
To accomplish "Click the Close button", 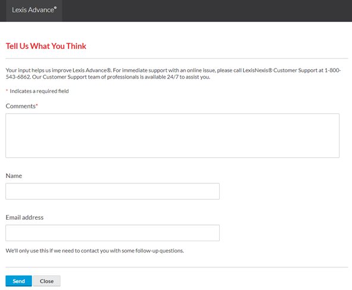I will [46, 281].
